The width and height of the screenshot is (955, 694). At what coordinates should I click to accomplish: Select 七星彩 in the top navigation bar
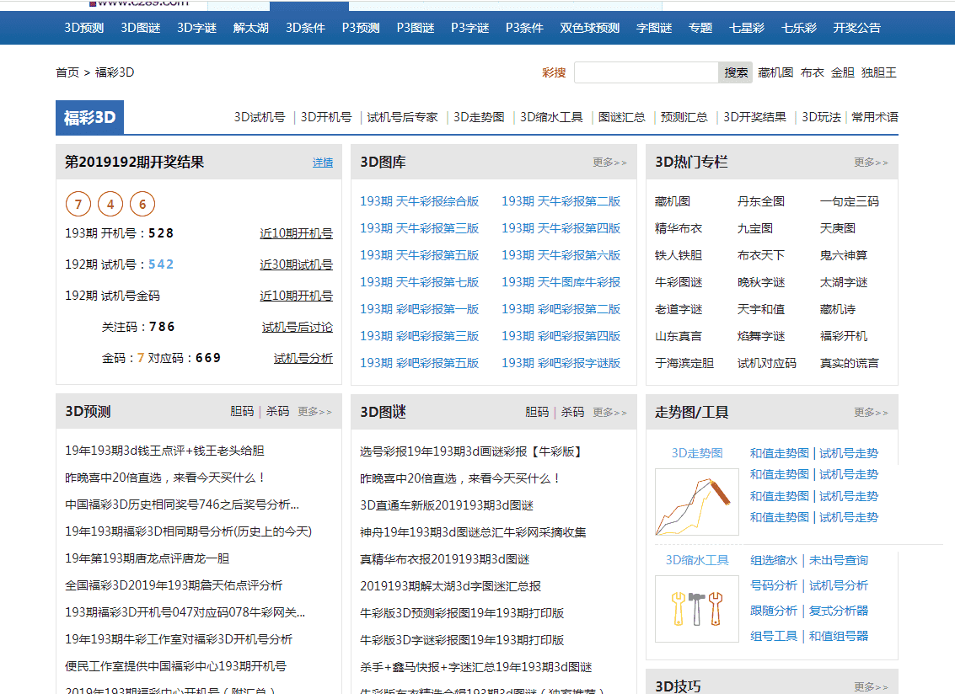click(x=747, y=28)
